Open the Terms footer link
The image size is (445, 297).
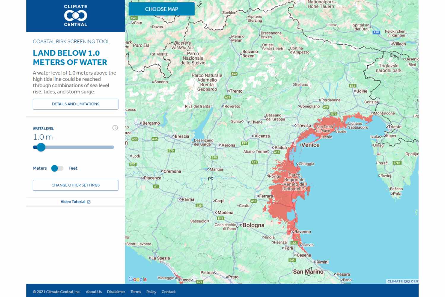(136, 292)
